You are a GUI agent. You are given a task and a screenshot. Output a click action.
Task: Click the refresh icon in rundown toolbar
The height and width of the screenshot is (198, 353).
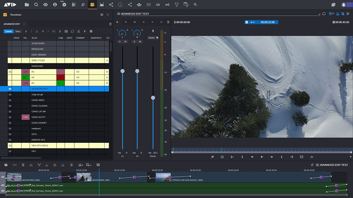tap(72, 31)
